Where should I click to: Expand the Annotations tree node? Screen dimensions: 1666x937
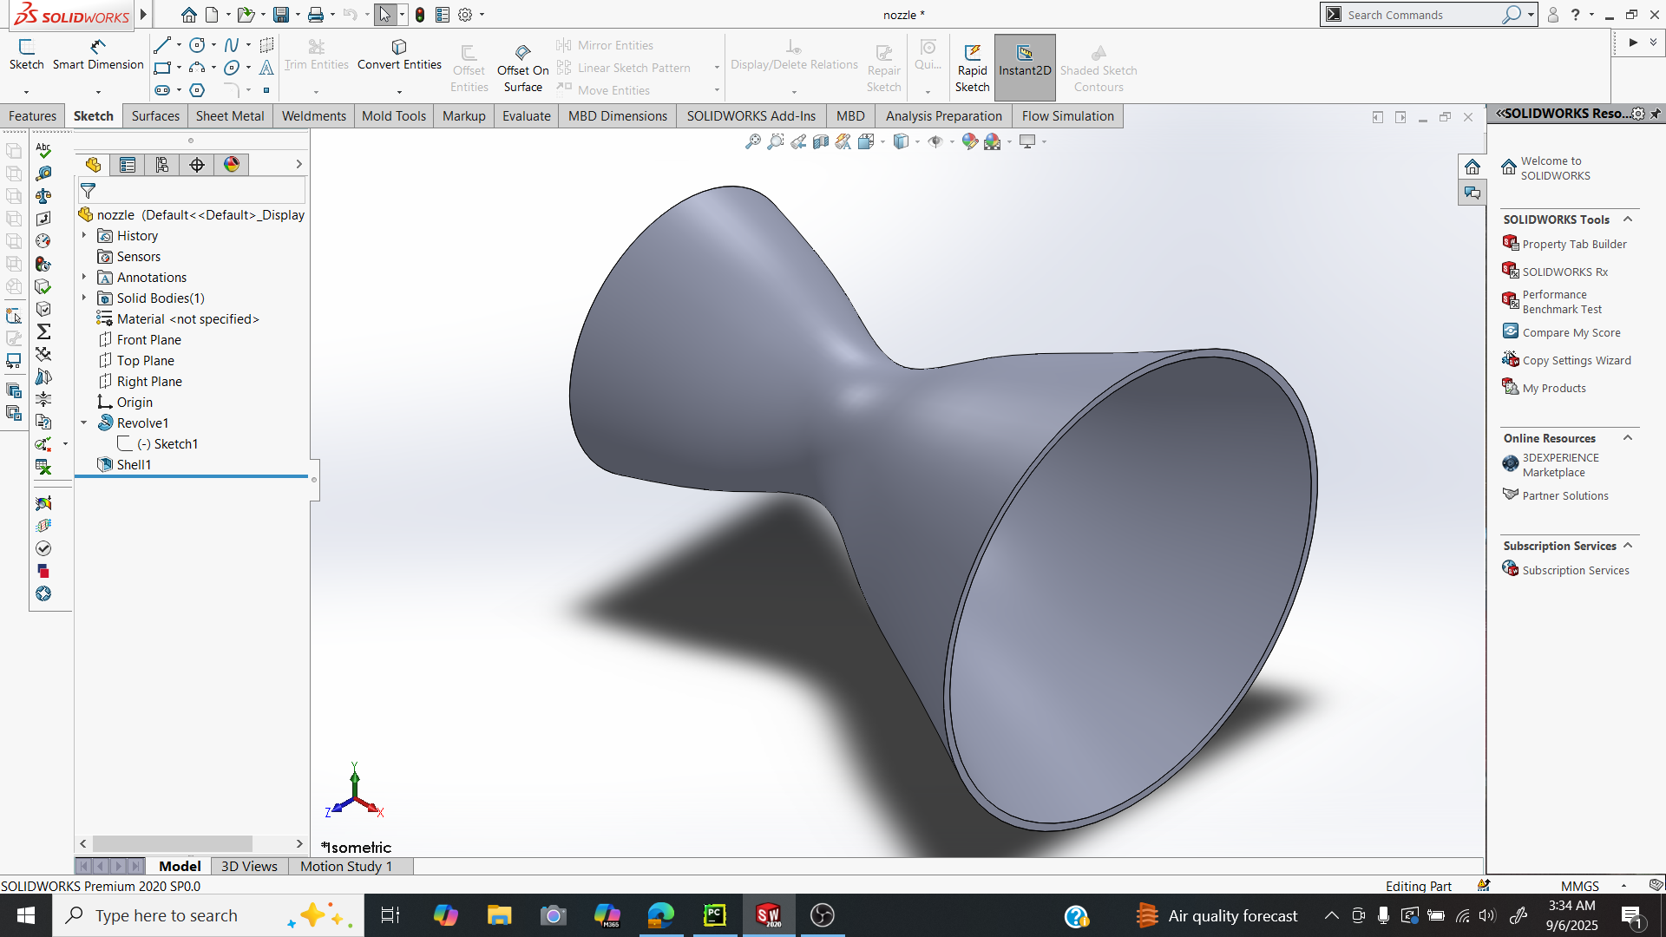(x=84, y=277)
